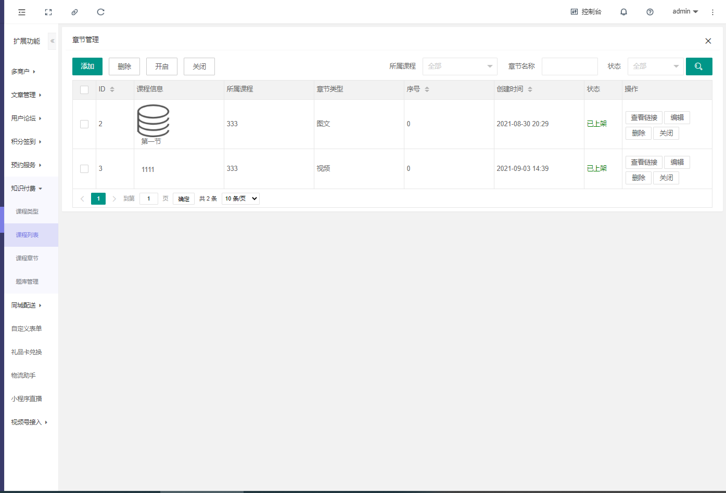Image resolution: width=726 pixels, height=493 pixels.
Task: Click the green 添加 button
Action: [87, 66]
